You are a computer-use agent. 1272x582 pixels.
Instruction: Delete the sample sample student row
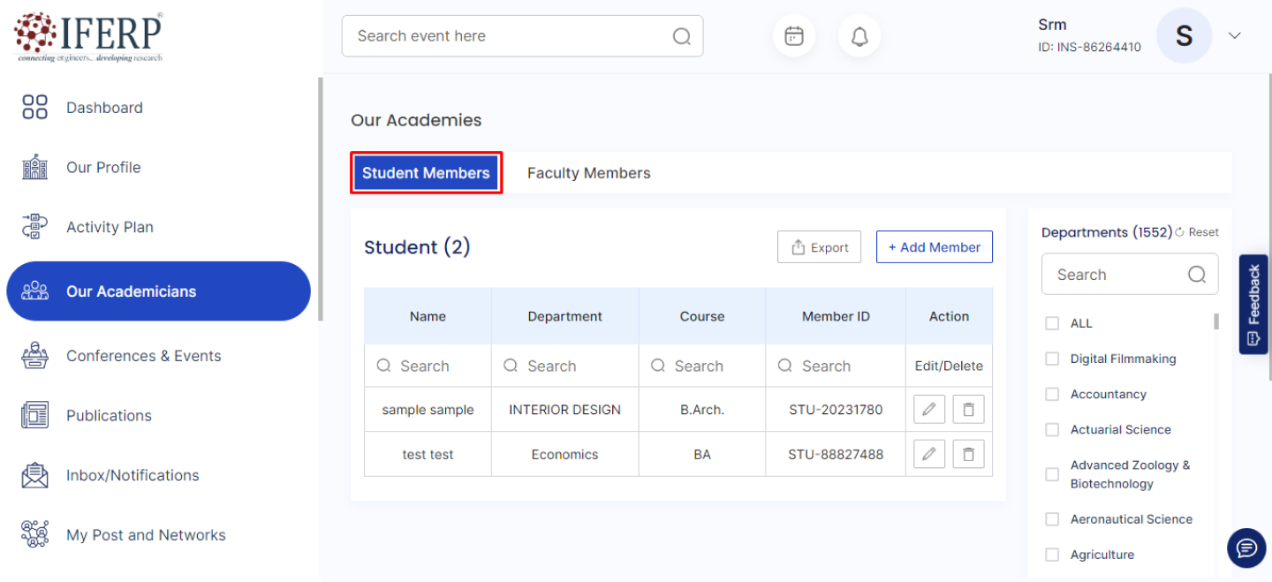click(x=968, y=410)
